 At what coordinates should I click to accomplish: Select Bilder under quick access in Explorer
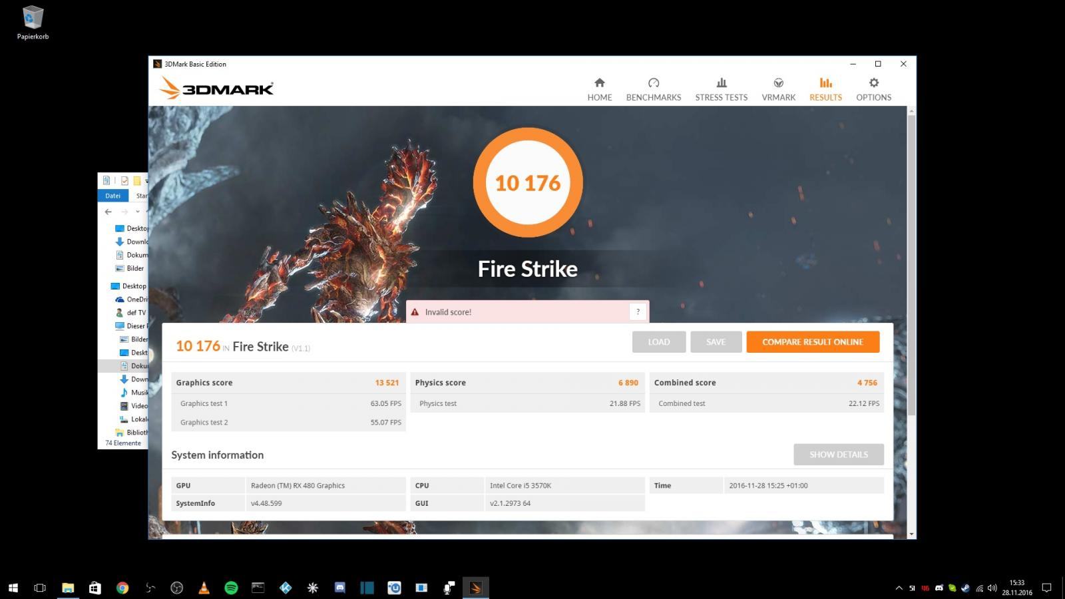(x=130, y=268)
